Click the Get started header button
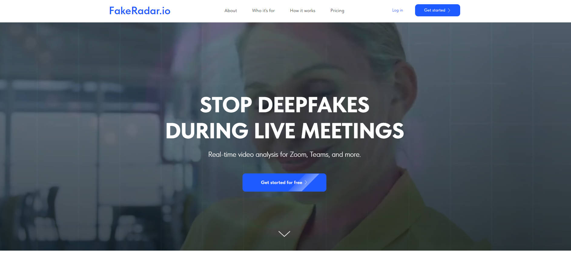571x273 pixels. click(x=437, y=10)
